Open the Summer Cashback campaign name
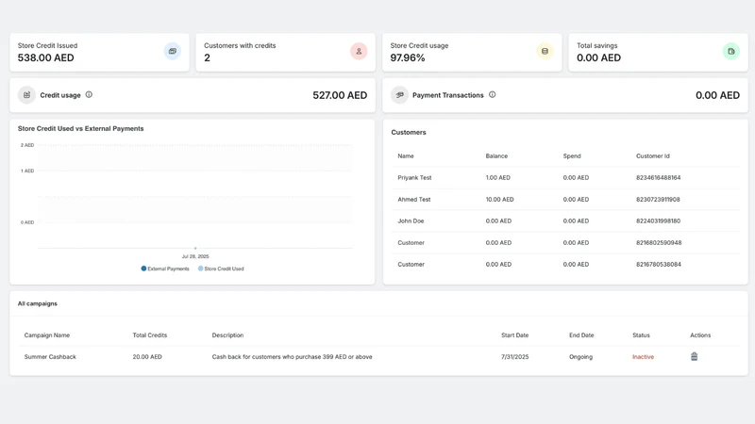755x424 pixels. (50, 357)
